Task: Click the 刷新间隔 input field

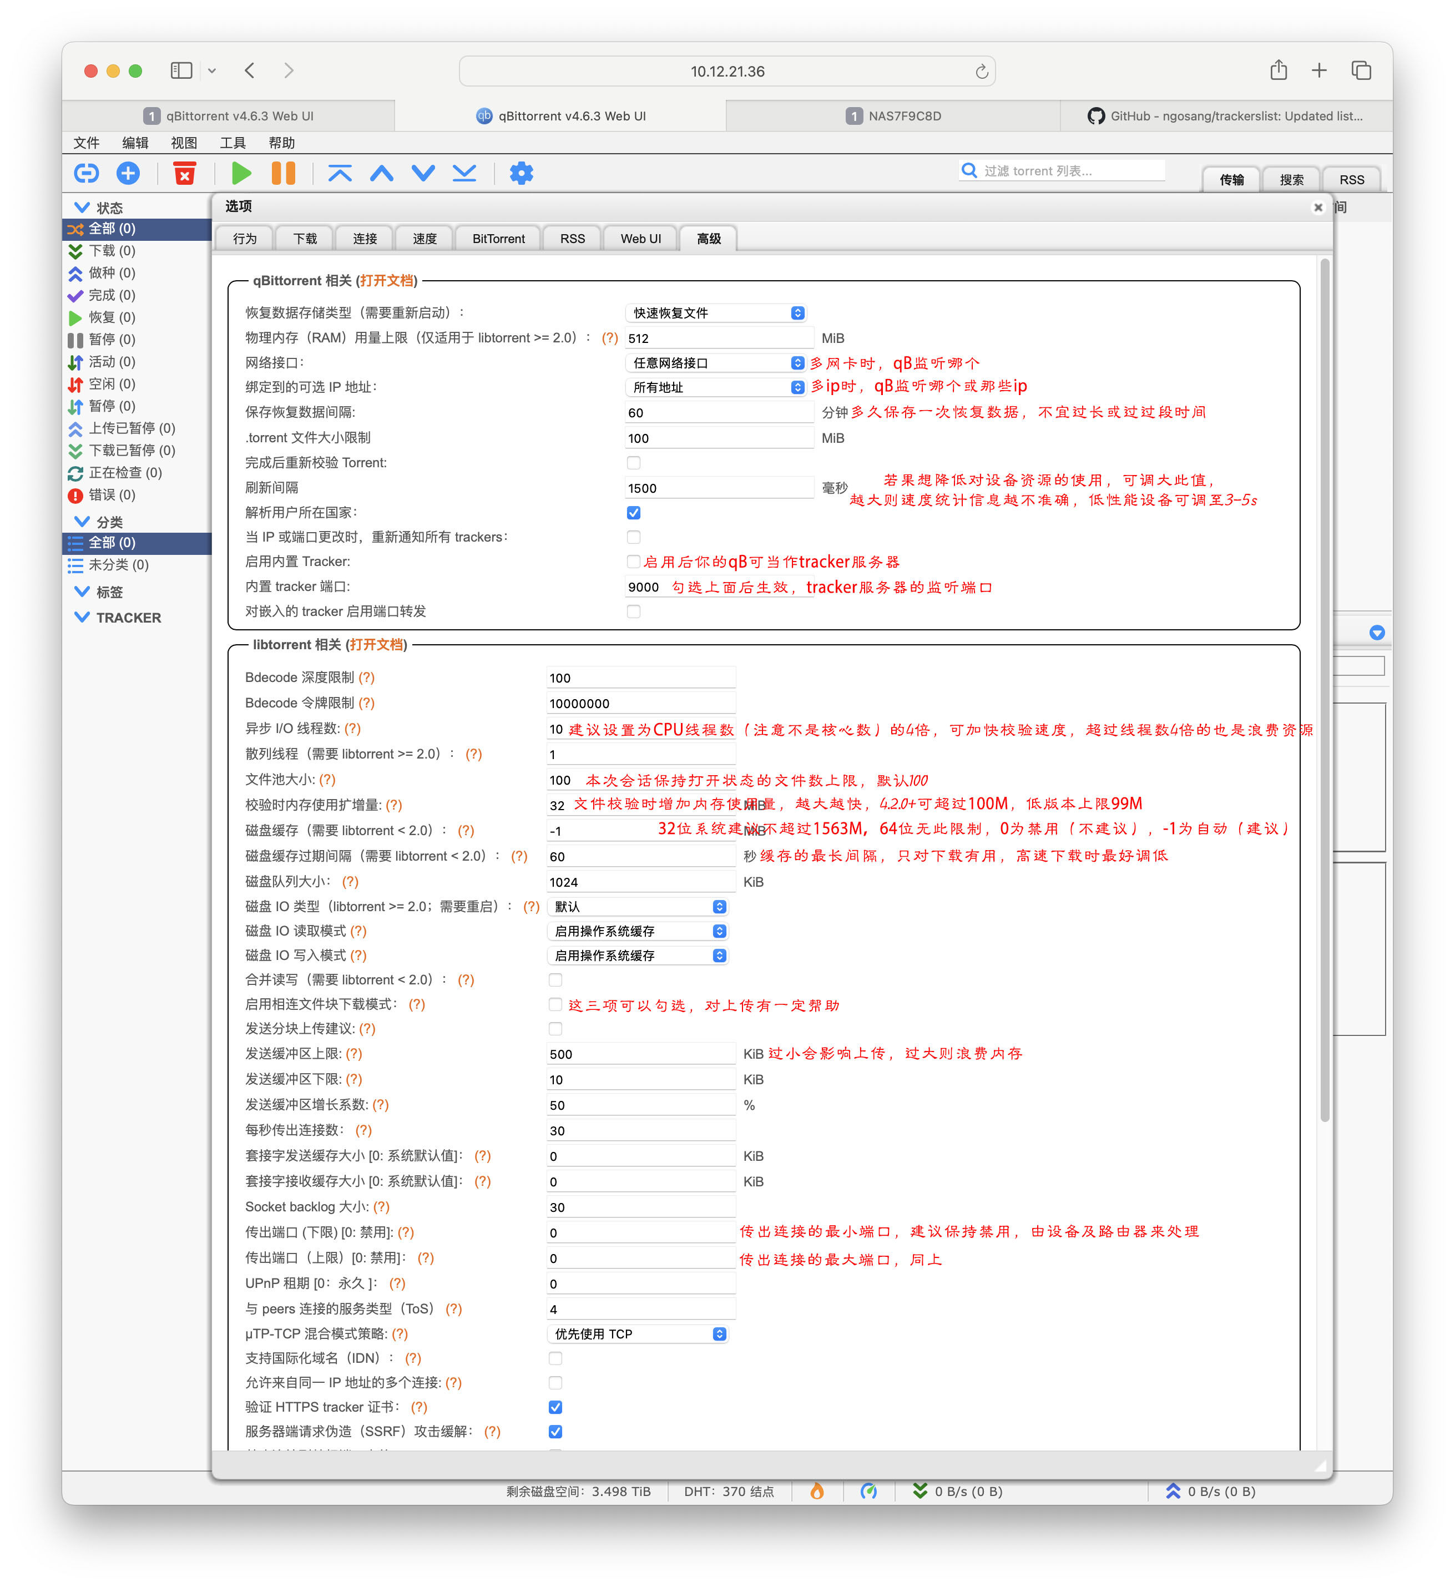Action: (720, 488)
